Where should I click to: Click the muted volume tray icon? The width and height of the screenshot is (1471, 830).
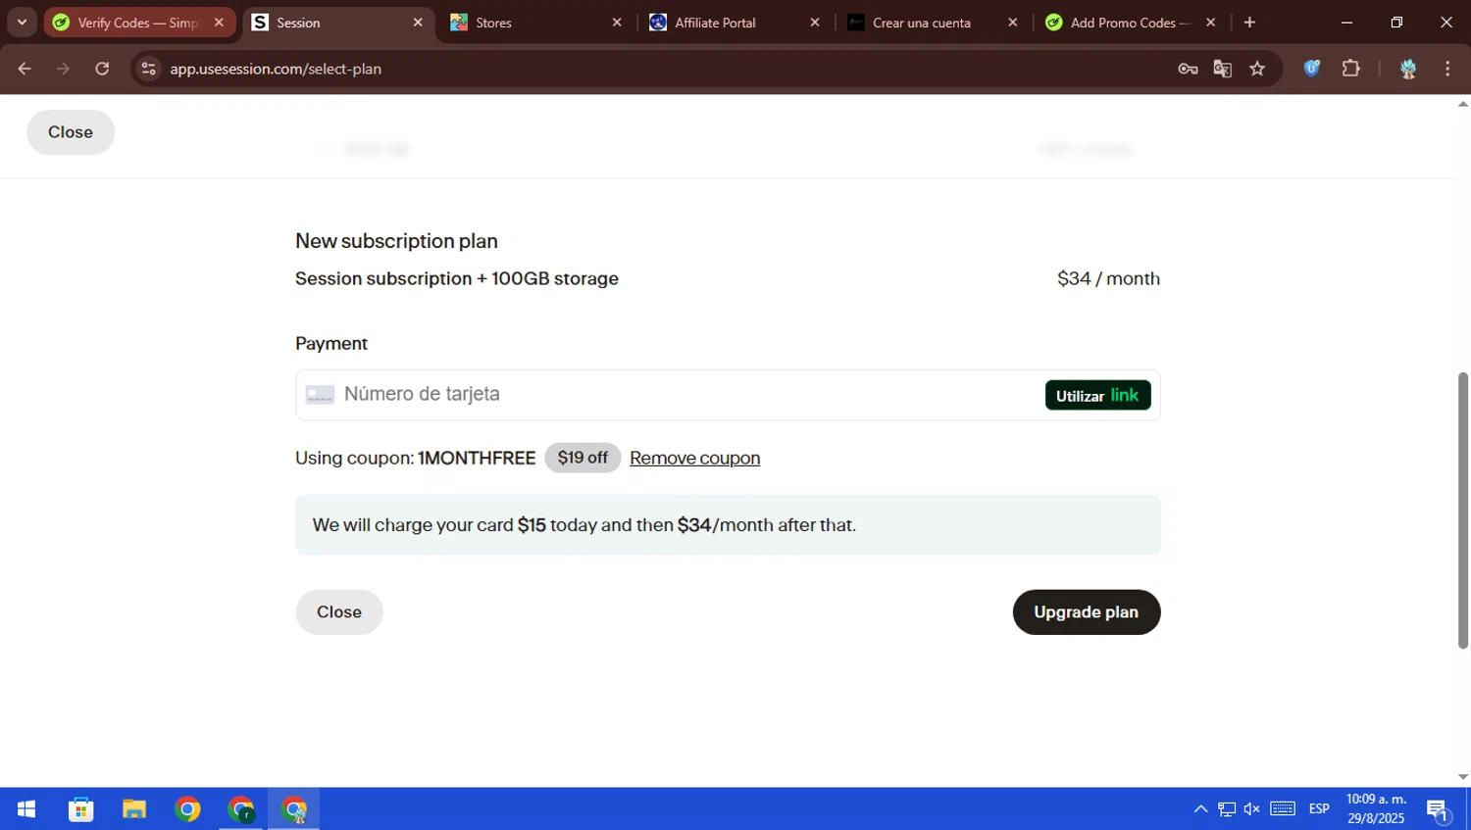point(1252,809)
